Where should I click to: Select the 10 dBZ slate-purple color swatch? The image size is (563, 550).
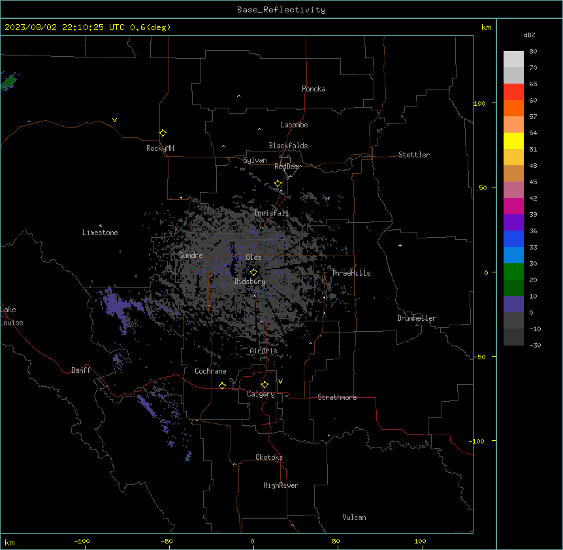tap(513, 304)
